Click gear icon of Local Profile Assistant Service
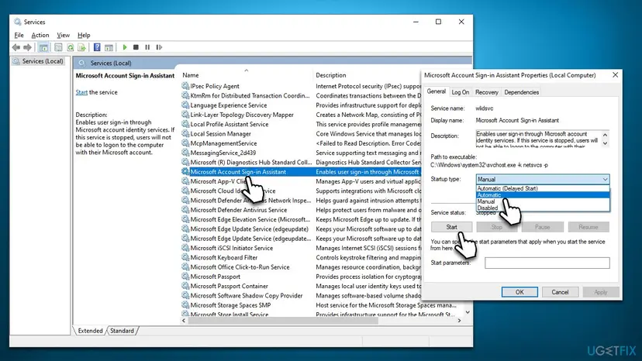The height and width of the screenshot is (361, 642). (185, 124)
